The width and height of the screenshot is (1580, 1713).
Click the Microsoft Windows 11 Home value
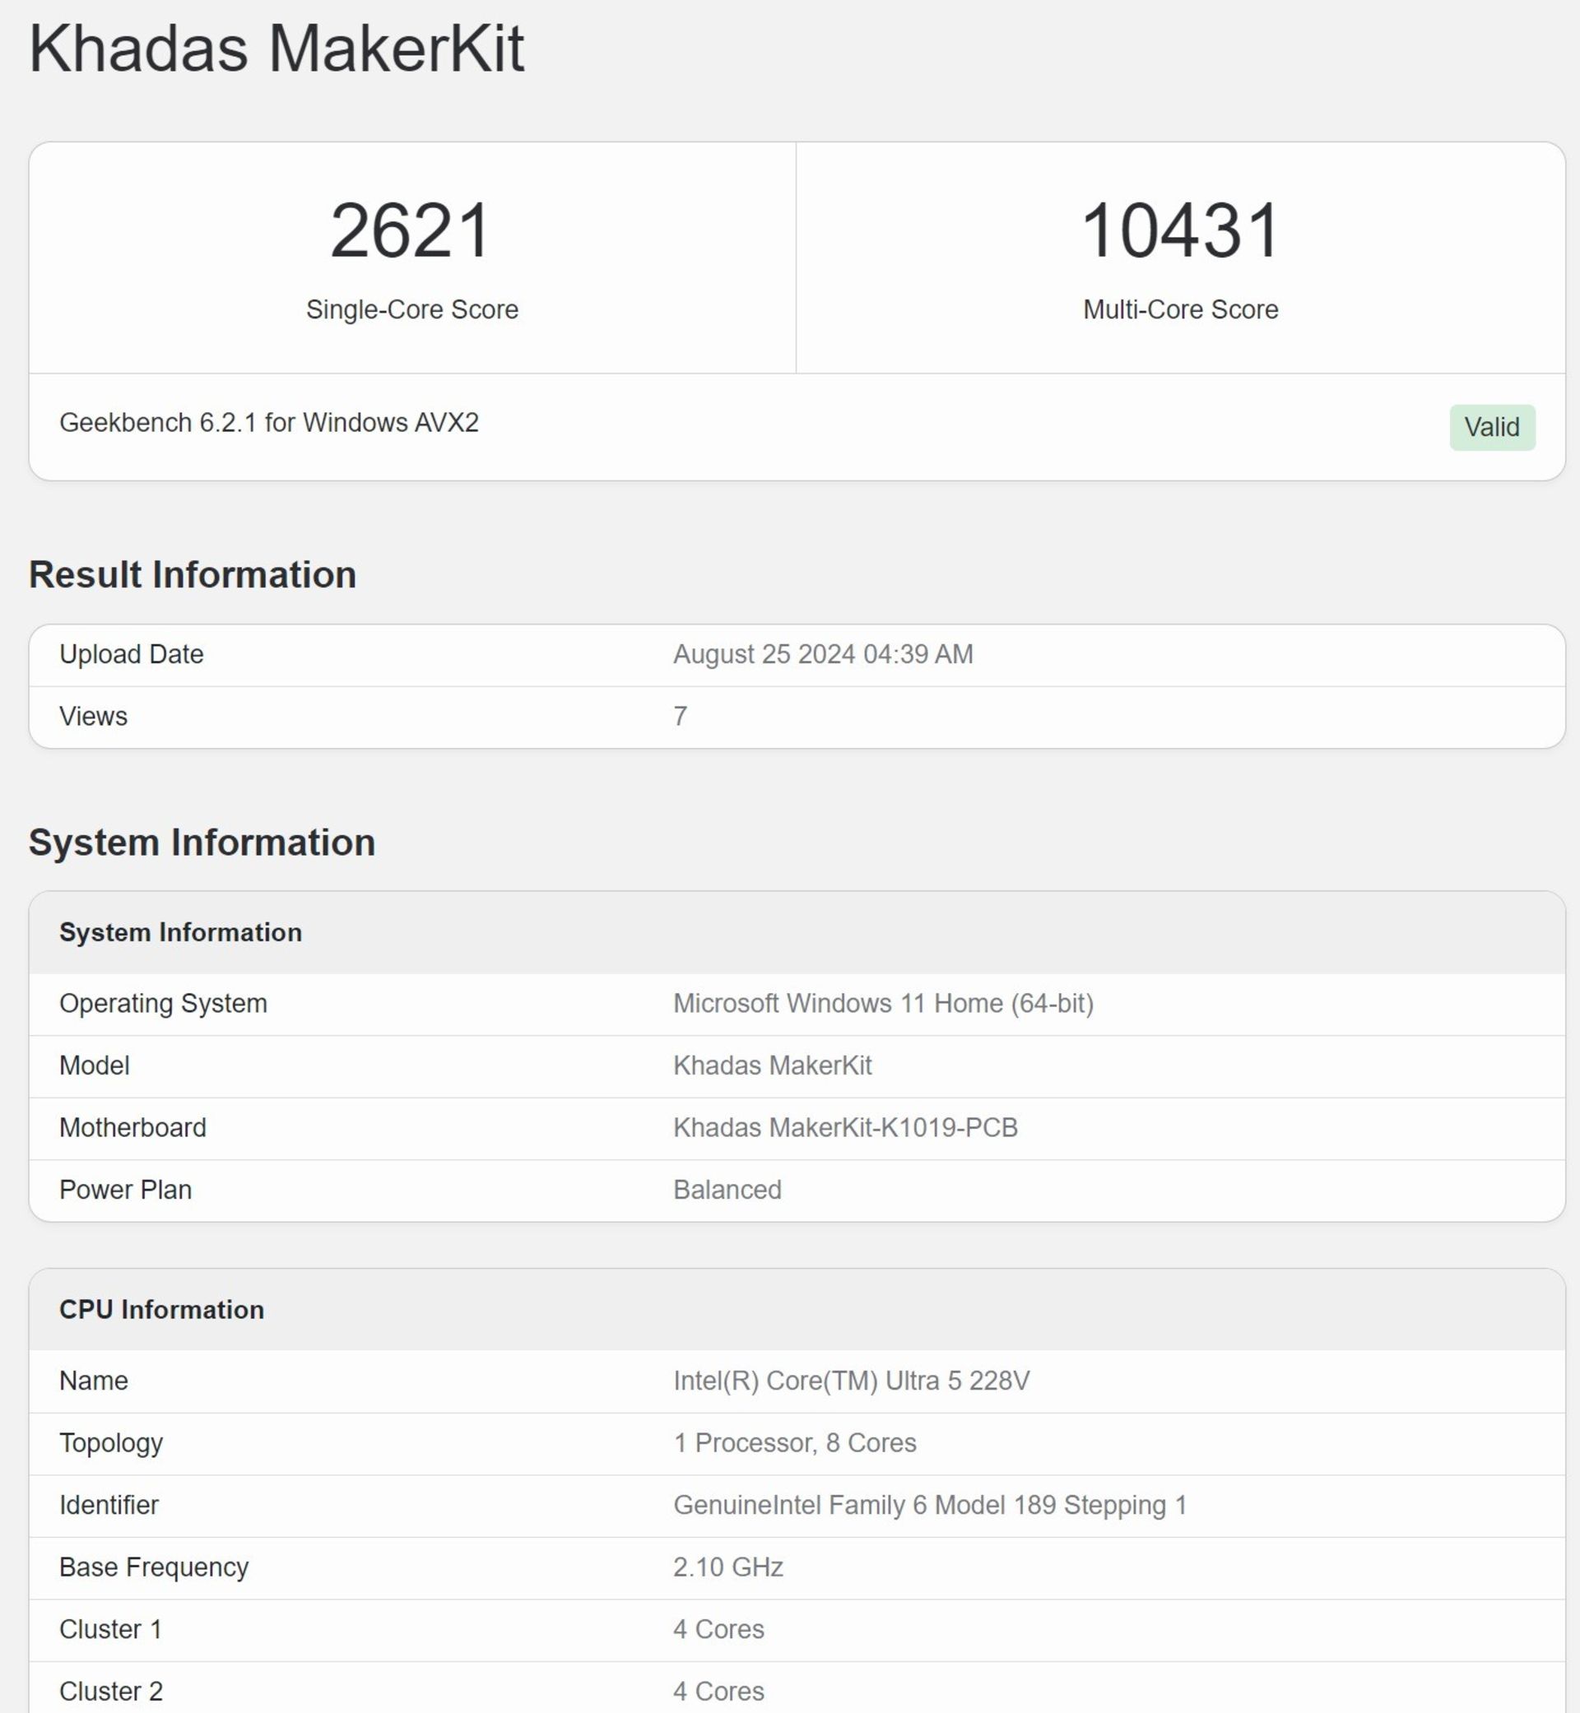883,1003
